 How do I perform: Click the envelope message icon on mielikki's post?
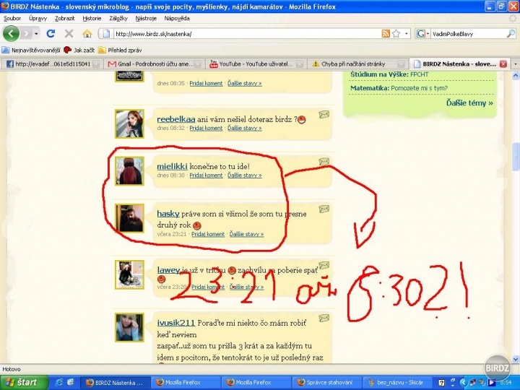click(324, 162)
